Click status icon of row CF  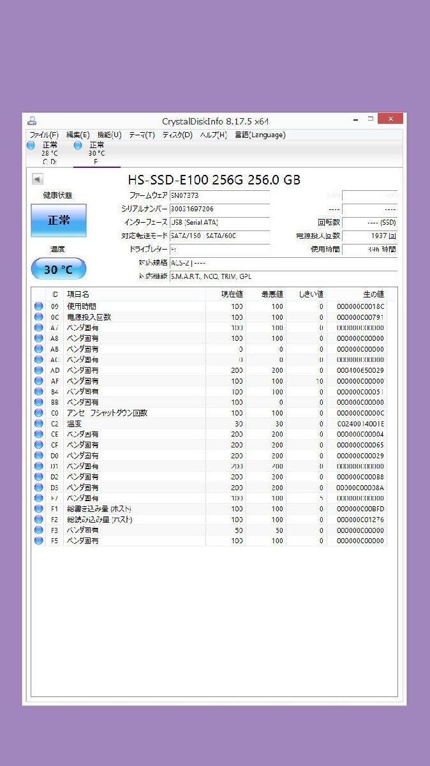click(x=39, y=445)
